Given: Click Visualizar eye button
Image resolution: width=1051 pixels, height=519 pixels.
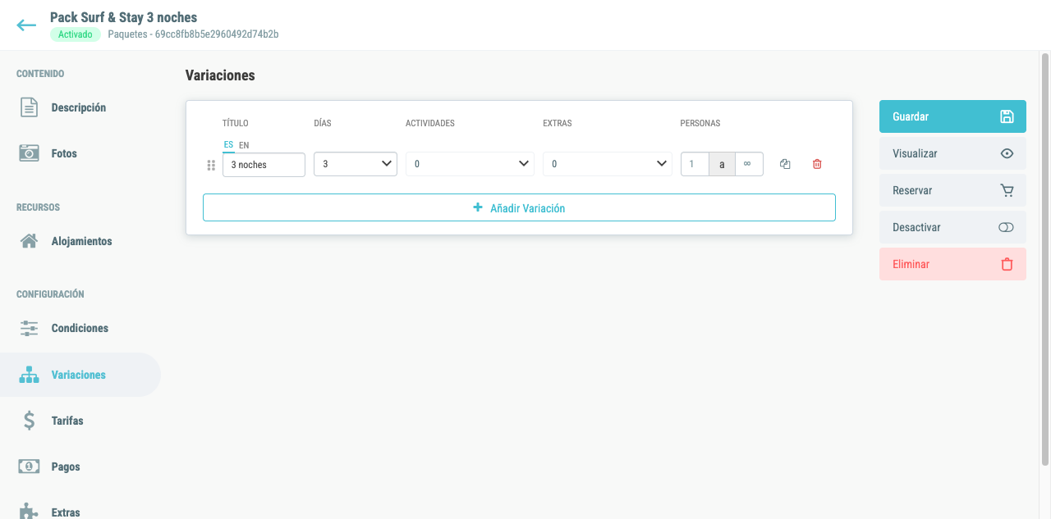Looking at the screenshot, I should click(x=952, y=153).
